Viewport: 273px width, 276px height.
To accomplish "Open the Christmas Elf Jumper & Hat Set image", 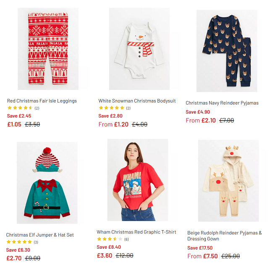I will [47, 183].
